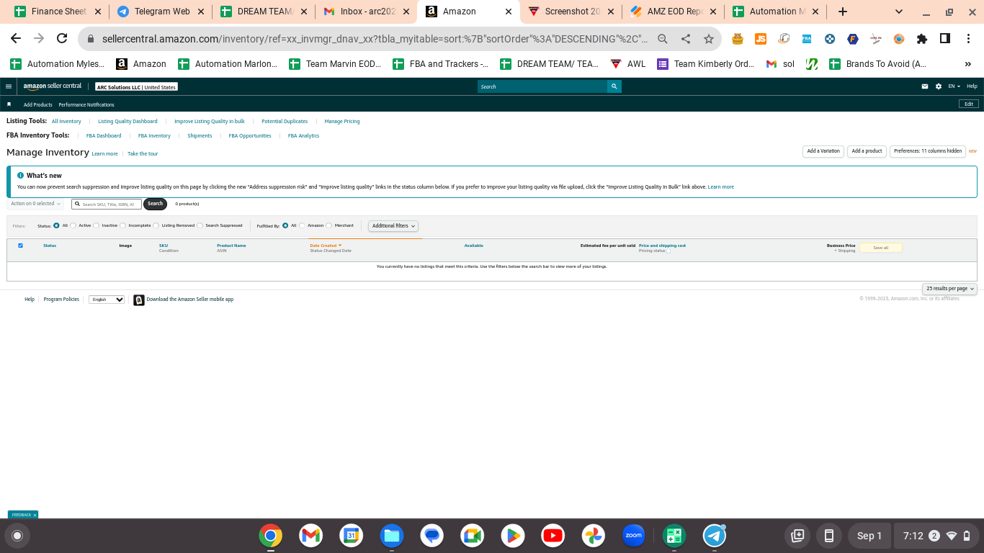Open Google Meet from the shelf
This screenshot has height=553, width=984.
472,536
